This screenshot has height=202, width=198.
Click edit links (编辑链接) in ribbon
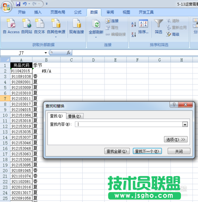[x=116, y=35]
